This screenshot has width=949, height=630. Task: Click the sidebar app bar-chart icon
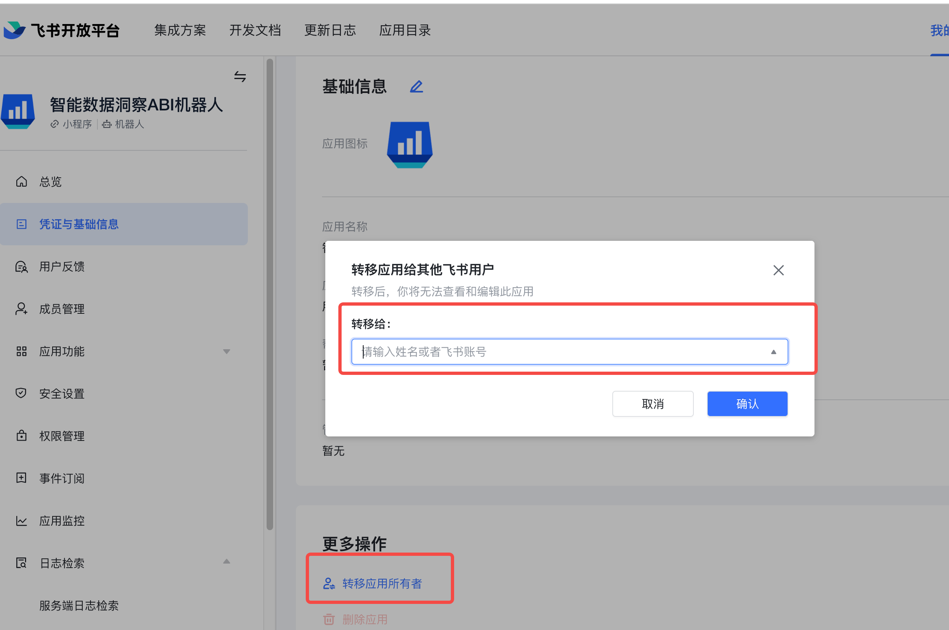[x=18, y=111]
